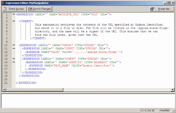Collapse the RETRIEVE_URL expression on line 1
Screen dimensions: 176x113
tap(14, 14)
